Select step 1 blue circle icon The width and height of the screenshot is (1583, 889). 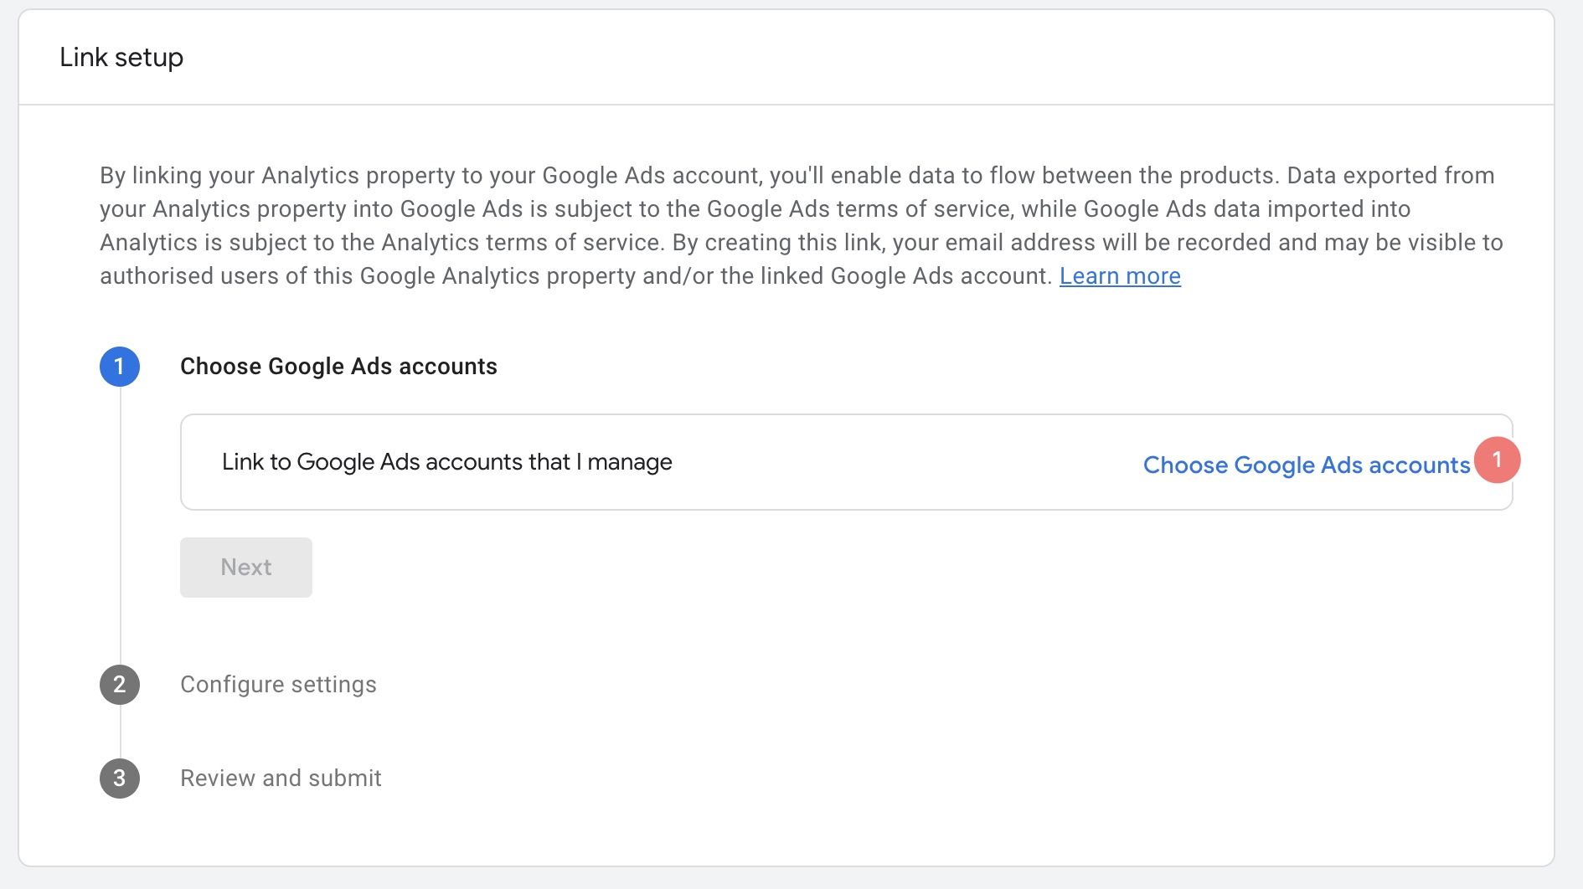(x=120, y=367)
